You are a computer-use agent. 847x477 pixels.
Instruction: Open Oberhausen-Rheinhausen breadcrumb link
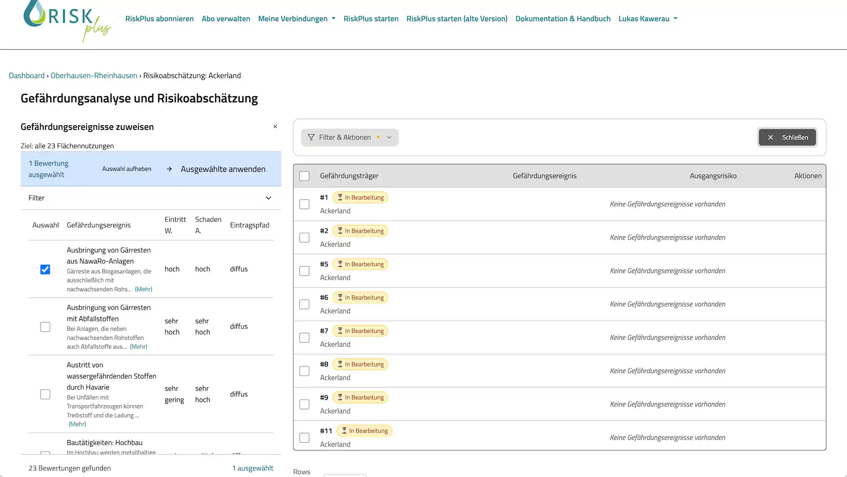coord(94,75)
